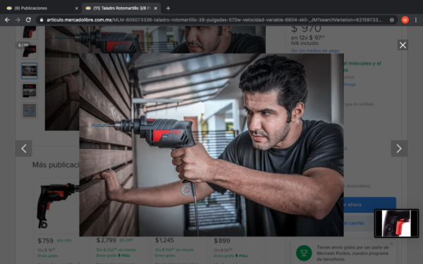Select the dark product info thumbnail
This screenshot has width=423, height=264.
pos(30,91)
